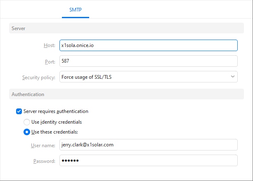Click the Server section header
253x181 pixels.
126,28
